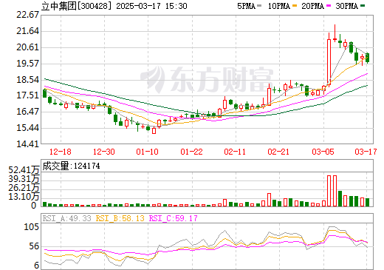Click price axis label 15.44
The image size is (384, 270).
27,128
